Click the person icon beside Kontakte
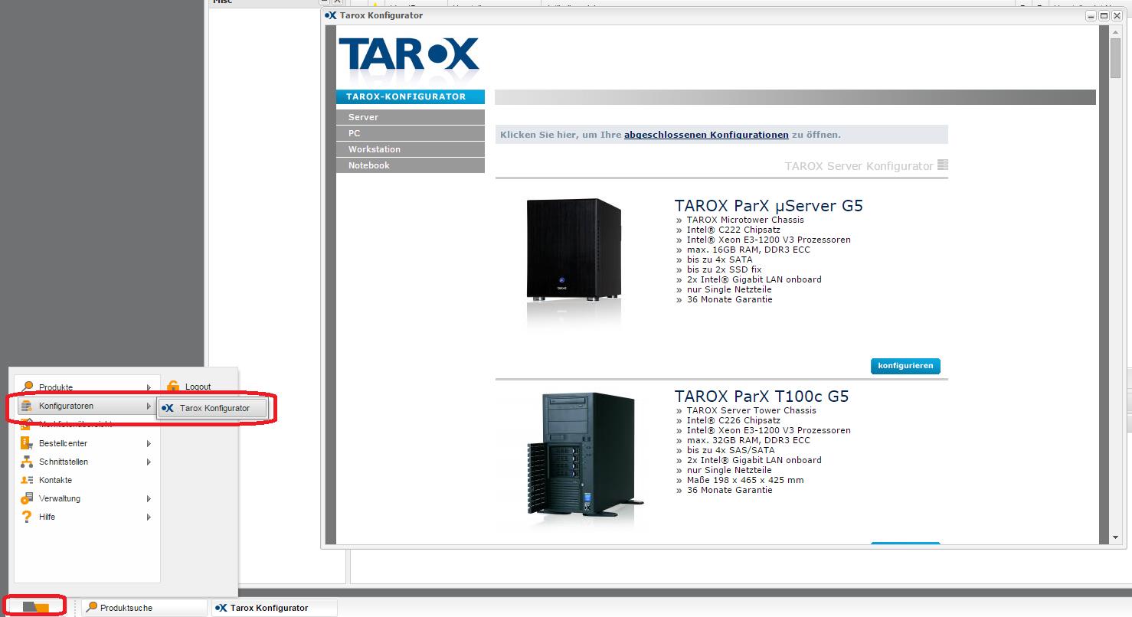1132x617 pixels. point(26,480)
